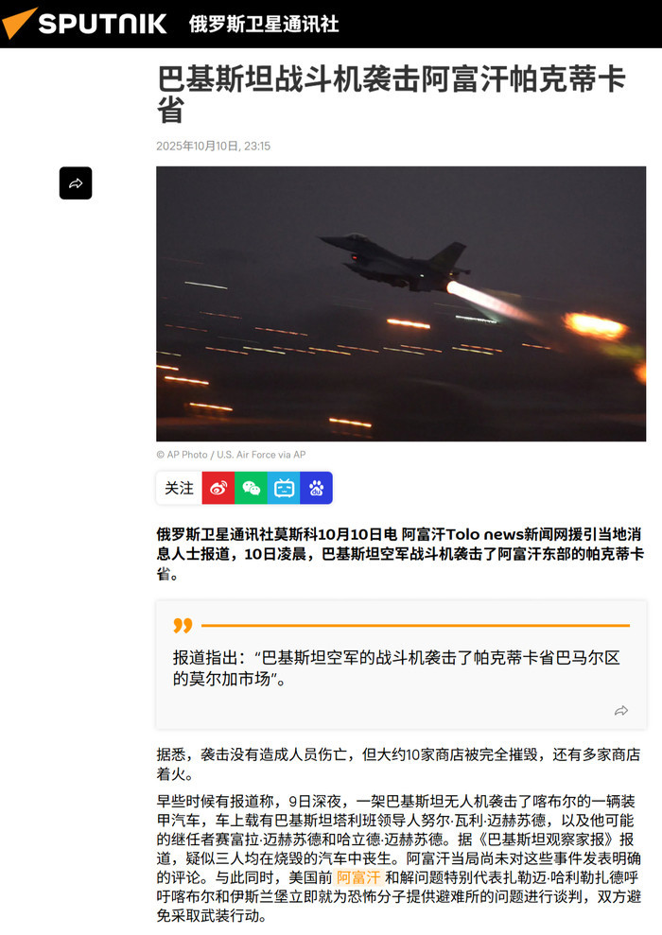Screen dimensions: 662x935
Task: Click the AP Photo / U.S. Air Force credit
Action: click(231, 455)
